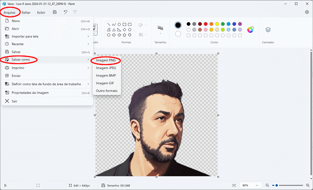Screen dimensions: 313x190
Task: Click Sair to exit Paint
Action: click(x=47, y=101)
